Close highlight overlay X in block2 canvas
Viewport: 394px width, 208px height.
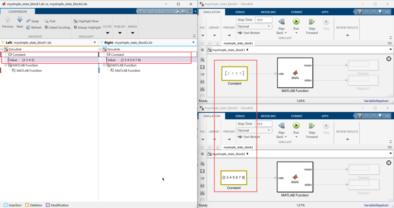click(389, 163)
